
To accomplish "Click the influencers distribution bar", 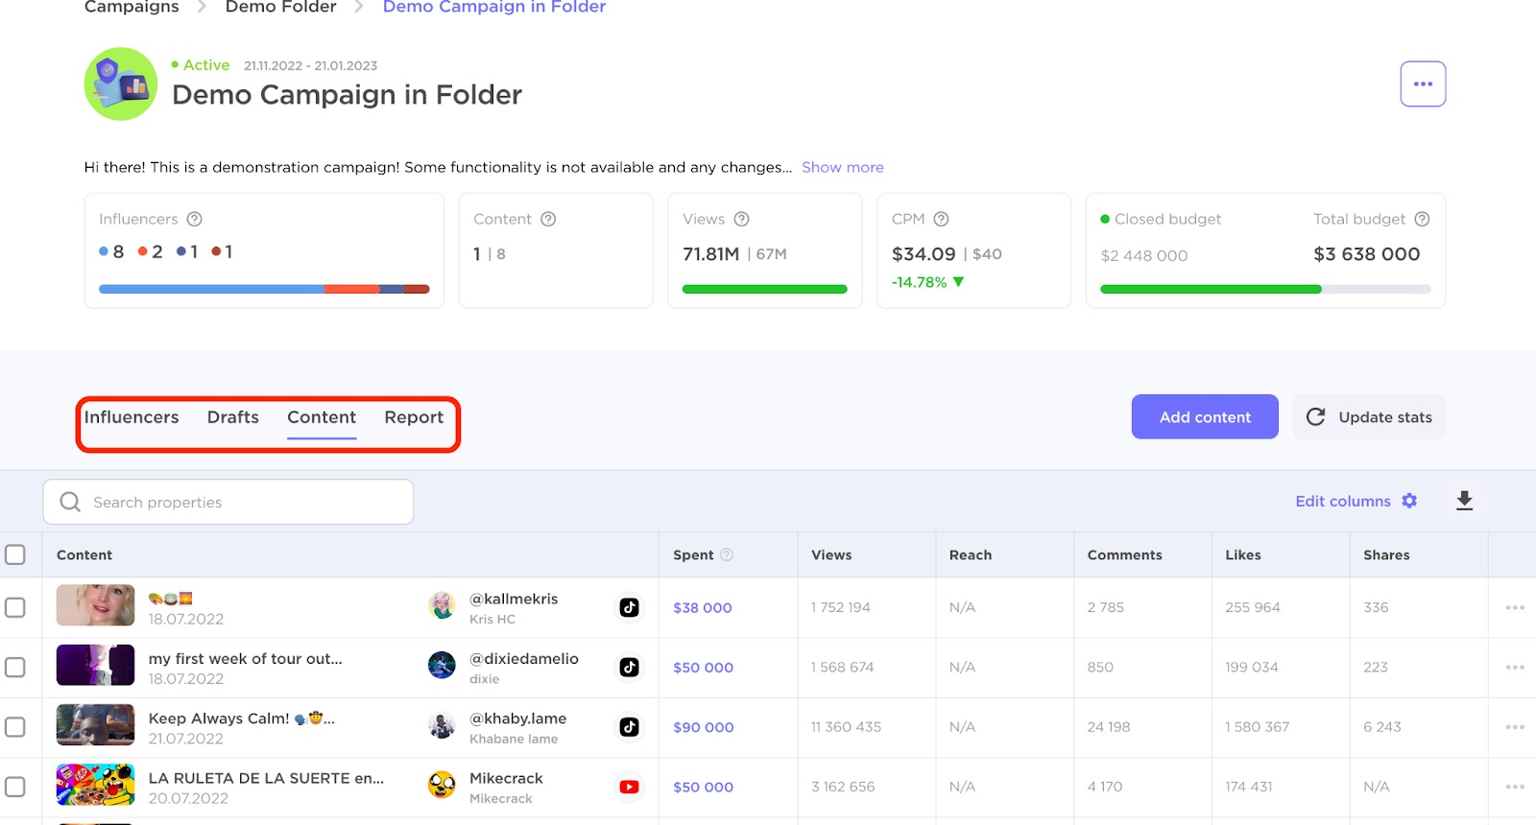I will coord(264,289).
